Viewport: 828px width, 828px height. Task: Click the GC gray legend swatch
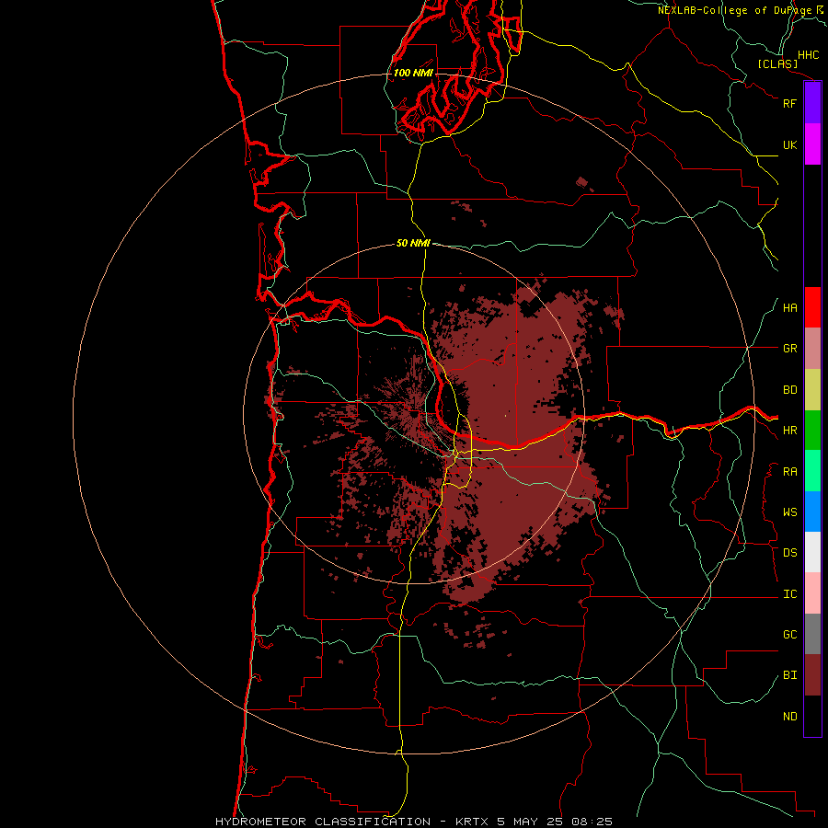point(812,634)
